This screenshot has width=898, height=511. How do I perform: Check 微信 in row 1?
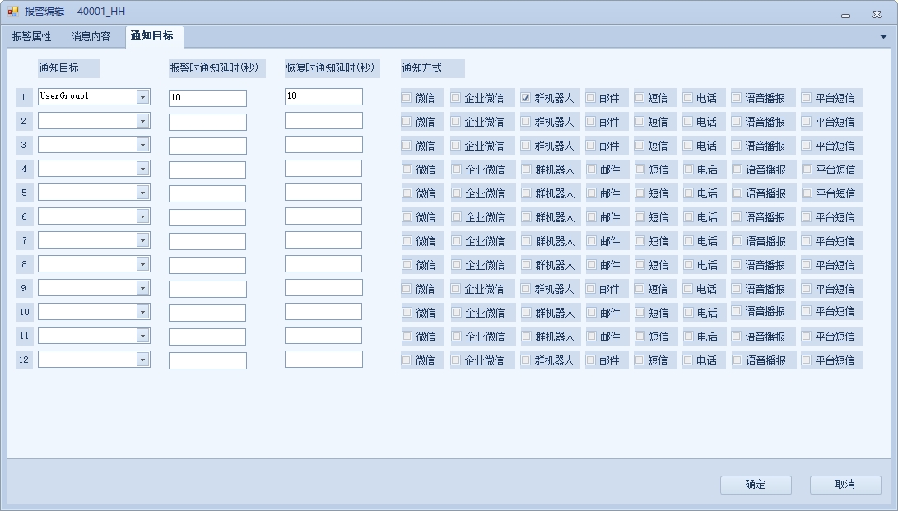[x=406, y=98]
